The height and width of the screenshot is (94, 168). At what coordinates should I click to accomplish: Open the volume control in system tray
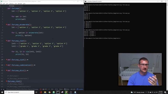point(157,92)
